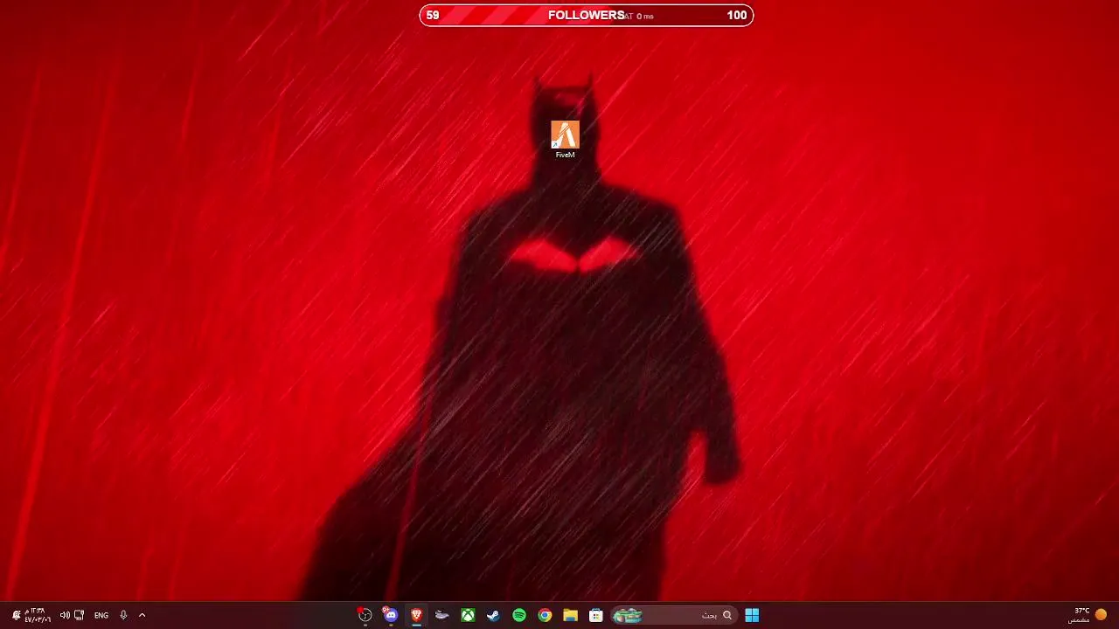Switch the ENG input language
This screenshot has height=629, width=1119.
click(101, 615)
